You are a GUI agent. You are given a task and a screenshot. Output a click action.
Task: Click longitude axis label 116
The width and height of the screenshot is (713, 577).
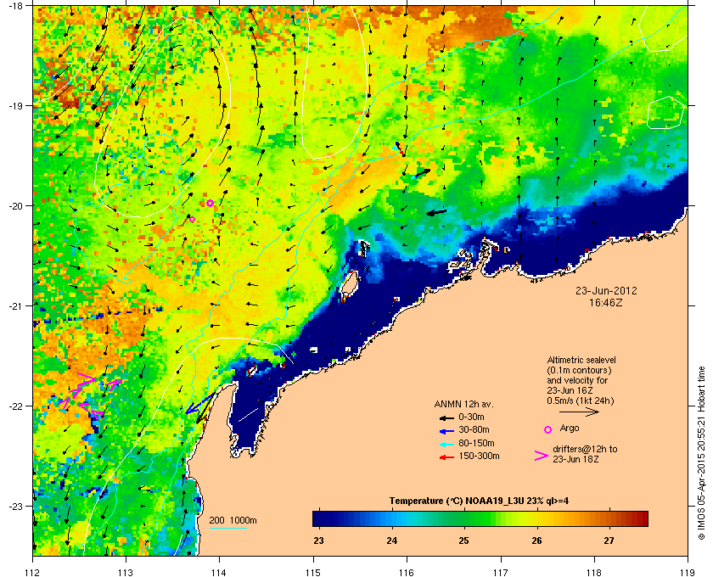pyautogui.click(x=407, y=573)
